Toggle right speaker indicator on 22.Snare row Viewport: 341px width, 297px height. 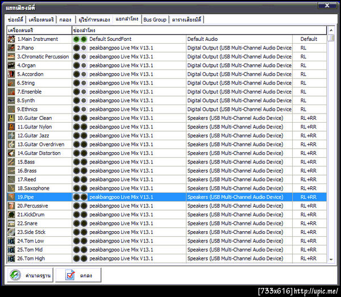click(84, 223)
